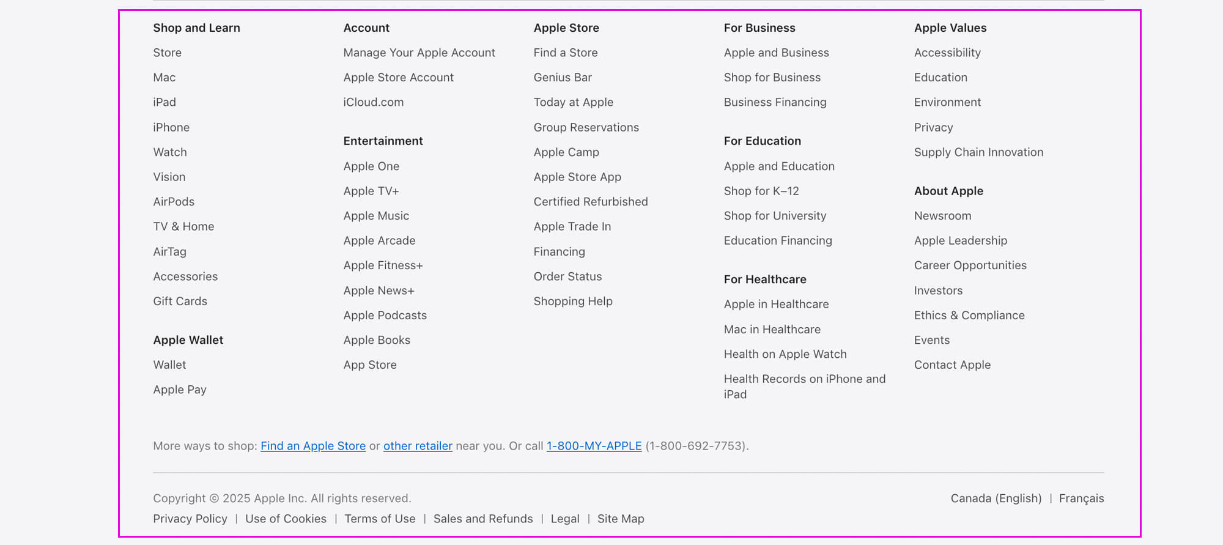This screenshot has height=545, width=1223.
Task: Open the Apple in Healthcare link
Action: point(776,304)
